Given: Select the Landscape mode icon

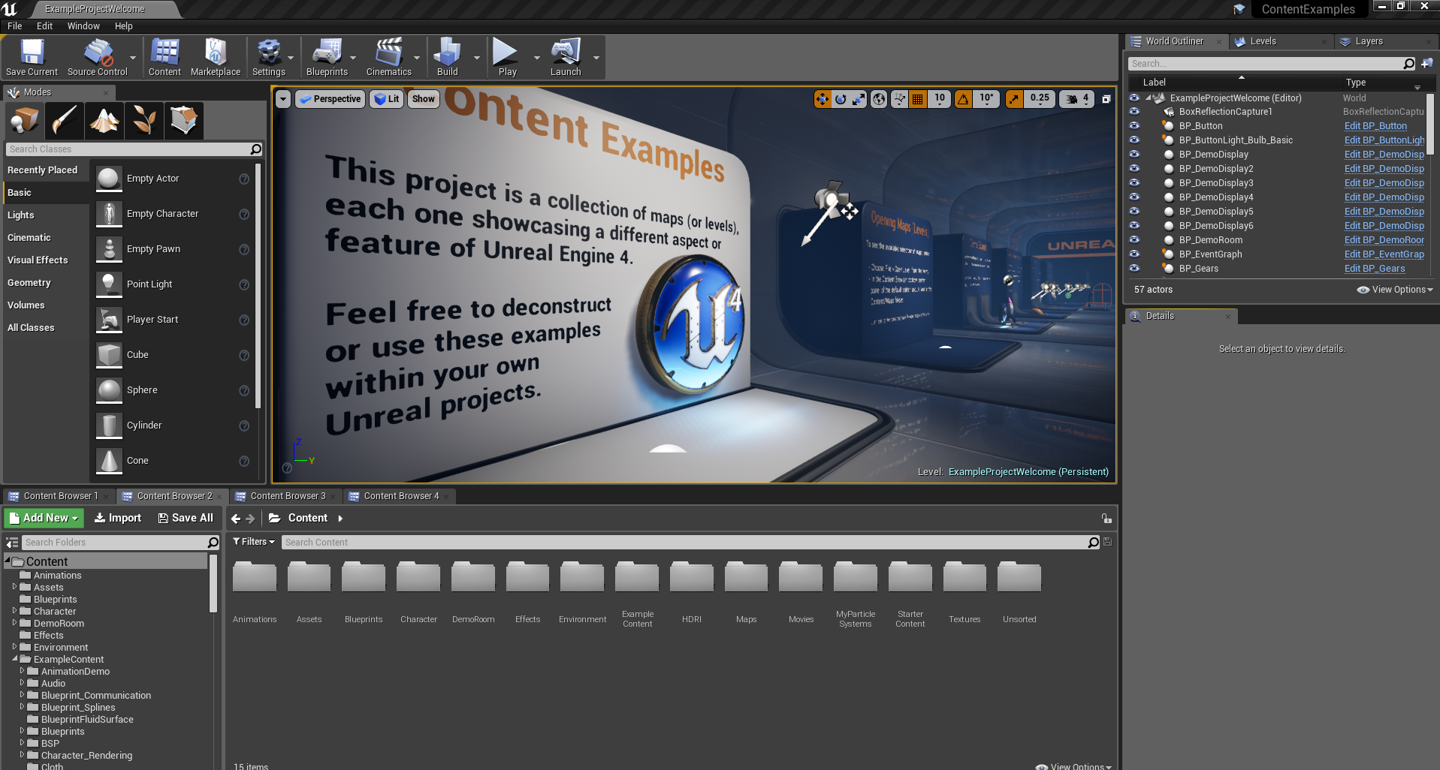Looking at the screenshot, I should click(x=104, y=120).
